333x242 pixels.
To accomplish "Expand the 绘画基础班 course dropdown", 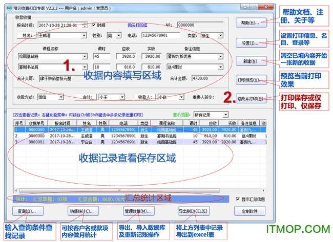I will pyautogui.click(x=85, y=56).
